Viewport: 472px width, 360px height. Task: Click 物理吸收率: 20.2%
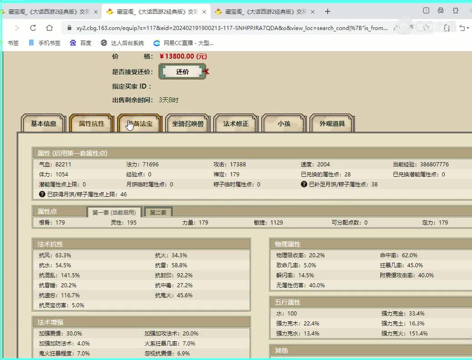pos(300,255)
